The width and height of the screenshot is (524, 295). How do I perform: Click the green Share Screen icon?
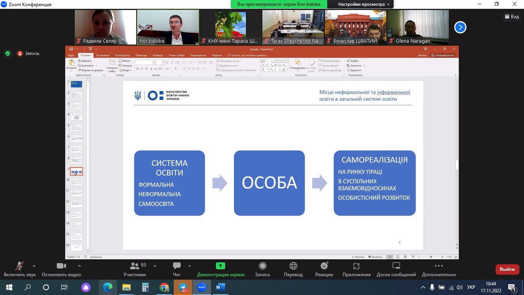click(x=220, y=266)
